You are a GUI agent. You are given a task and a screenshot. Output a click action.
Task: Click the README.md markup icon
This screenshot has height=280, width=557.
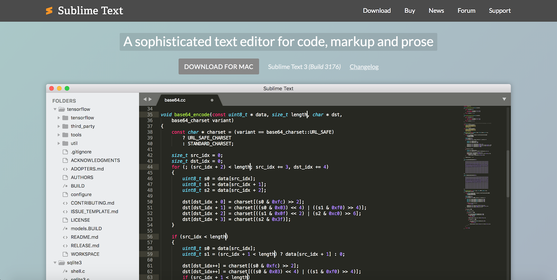(x=65, y=237)
